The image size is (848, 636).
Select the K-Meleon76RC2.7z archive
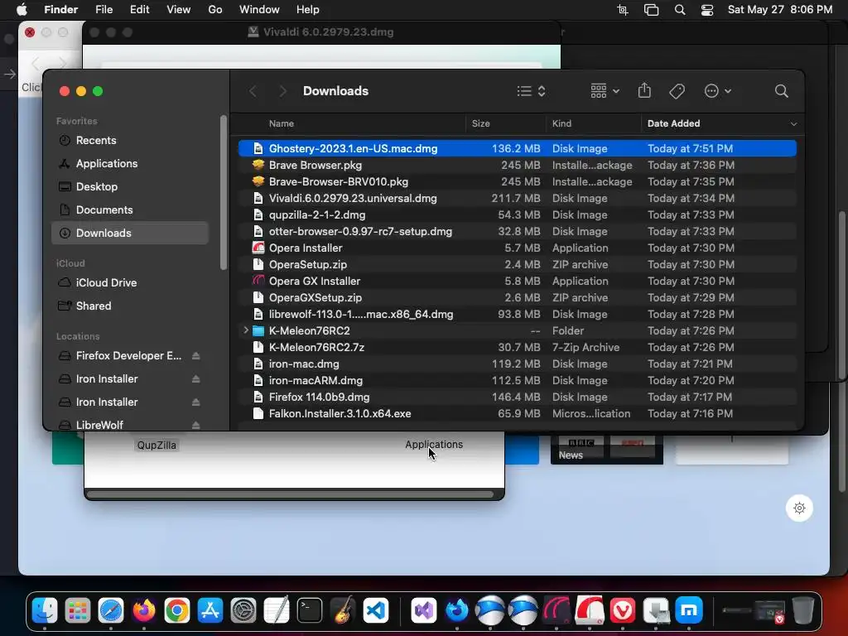pyautogui.click(x=517, y=347)
